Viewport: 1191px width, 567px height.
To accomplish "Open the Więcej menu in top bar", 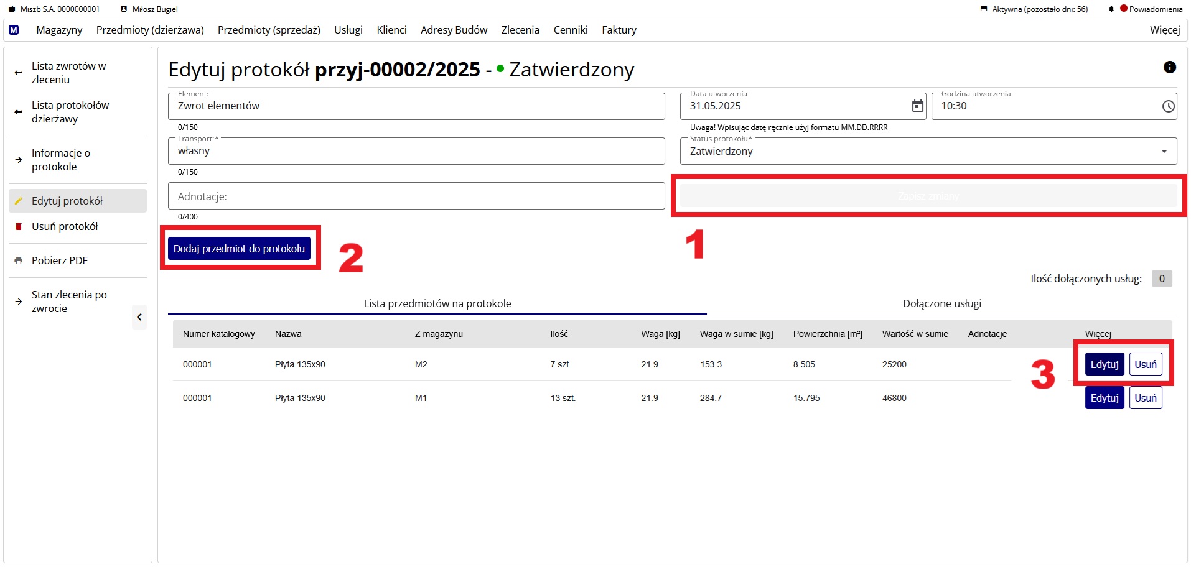I will click(x=1164, y=30).
